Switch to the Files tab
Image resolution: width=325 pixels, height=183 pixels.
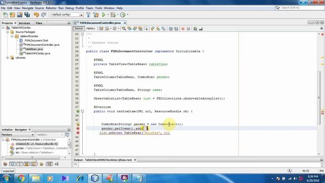[x=39, y=23]
